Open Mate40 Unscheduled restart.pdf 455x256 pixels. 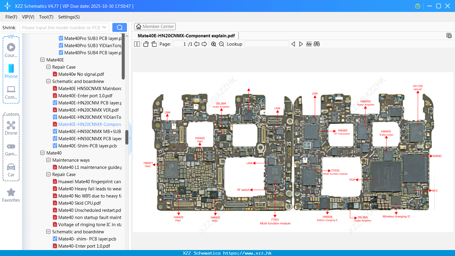pyautogui.click(x=87, y=210)
